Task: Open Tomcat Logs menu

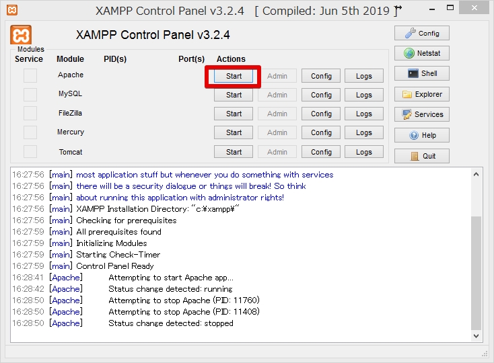Action: [x=364, y=152]
